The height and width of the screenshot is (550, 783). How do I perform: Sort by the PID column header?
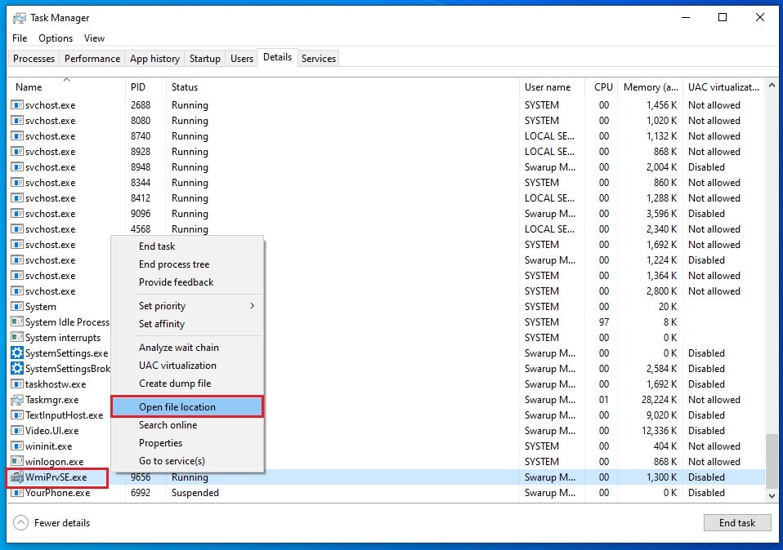pos(145,86)
